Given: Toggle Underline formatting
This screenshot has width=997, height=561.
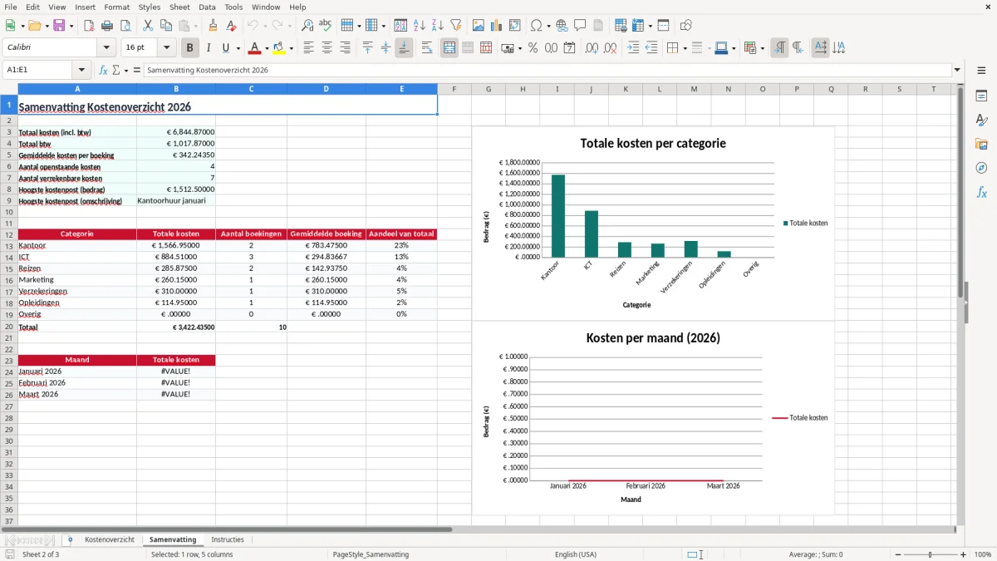Looking at the screenshot, I should [x=225, y=48].
